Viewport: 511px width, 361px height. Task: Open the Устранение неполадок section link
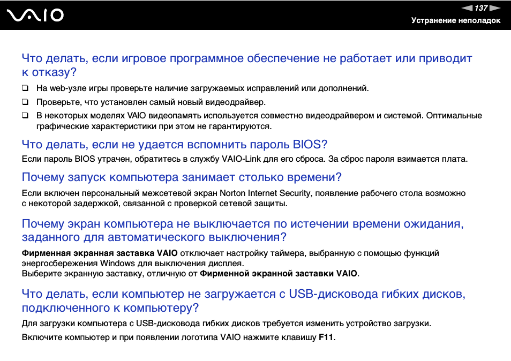(455, 20)
